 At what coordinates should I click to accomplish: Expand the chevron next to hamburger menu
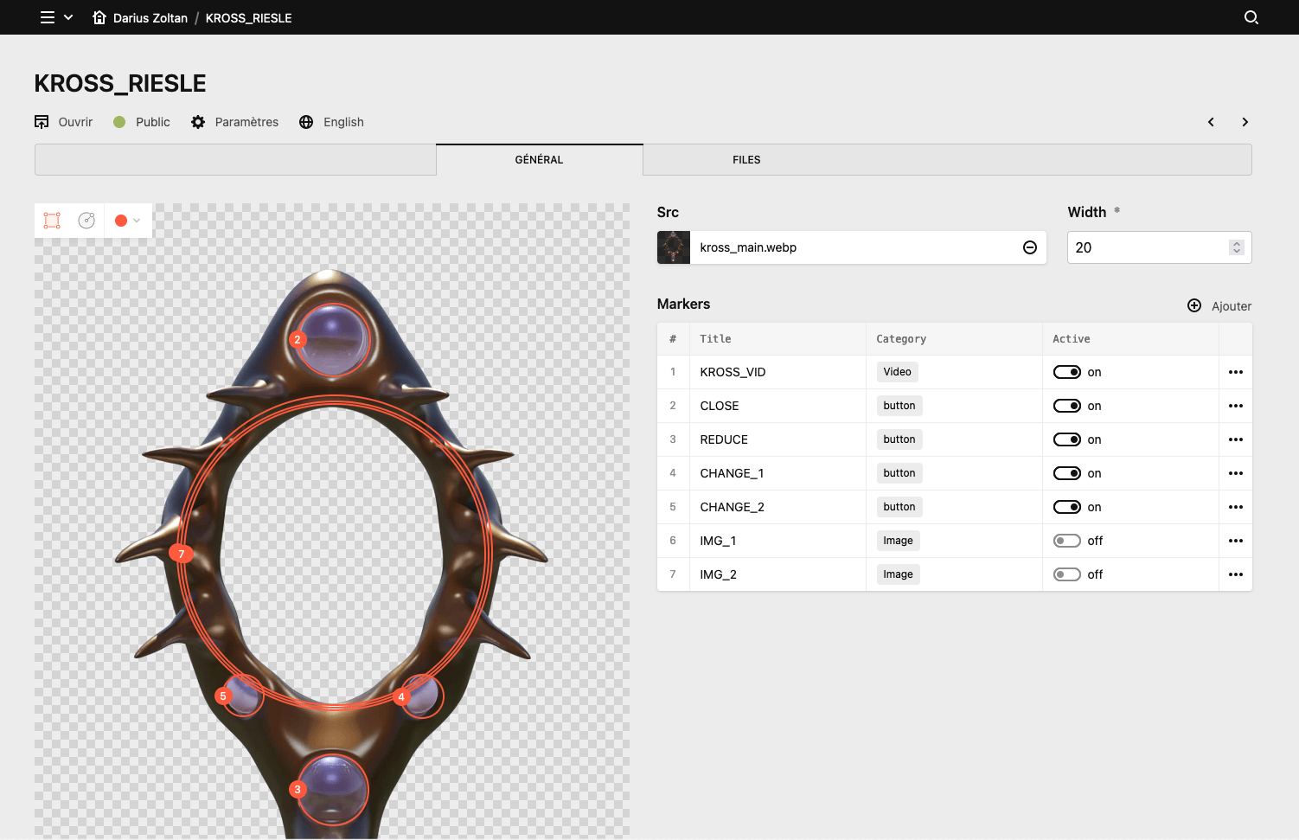tap(68, 17)
